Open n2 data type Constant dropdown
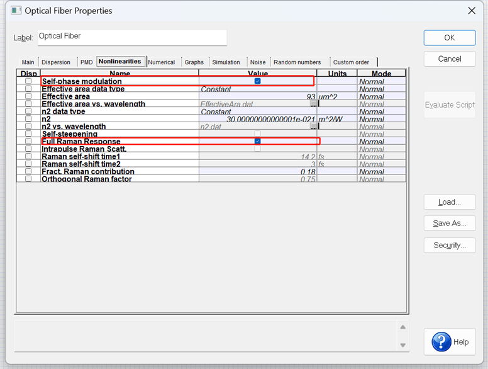This screenshot has height=369, width=488. (258, 111)
